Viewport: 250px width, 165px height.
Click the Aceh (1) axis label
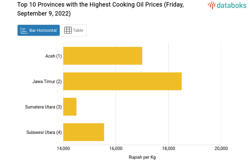[53, 56]
